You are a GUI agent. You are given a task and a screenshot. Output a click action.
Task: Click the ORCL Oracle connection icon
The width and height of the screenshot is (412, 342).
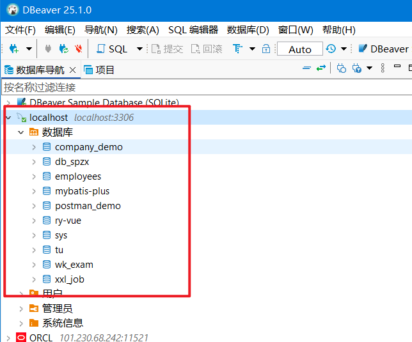[x=21, y=338]
